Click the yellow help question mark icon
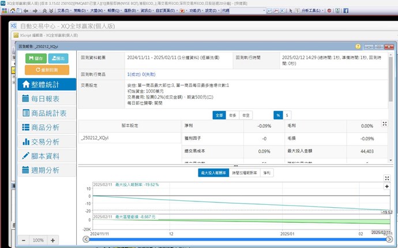The height and width of the screenshot is (248, 398). click(374, 45)
